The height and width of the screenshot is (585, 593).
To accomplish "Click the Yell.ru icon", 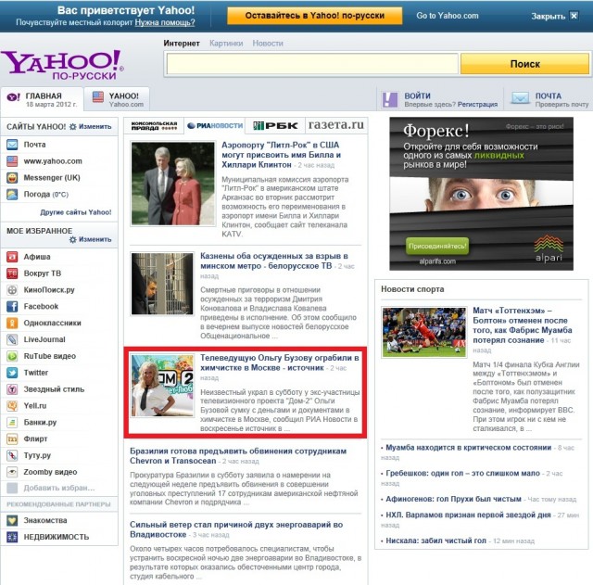I will click(12, 406).
